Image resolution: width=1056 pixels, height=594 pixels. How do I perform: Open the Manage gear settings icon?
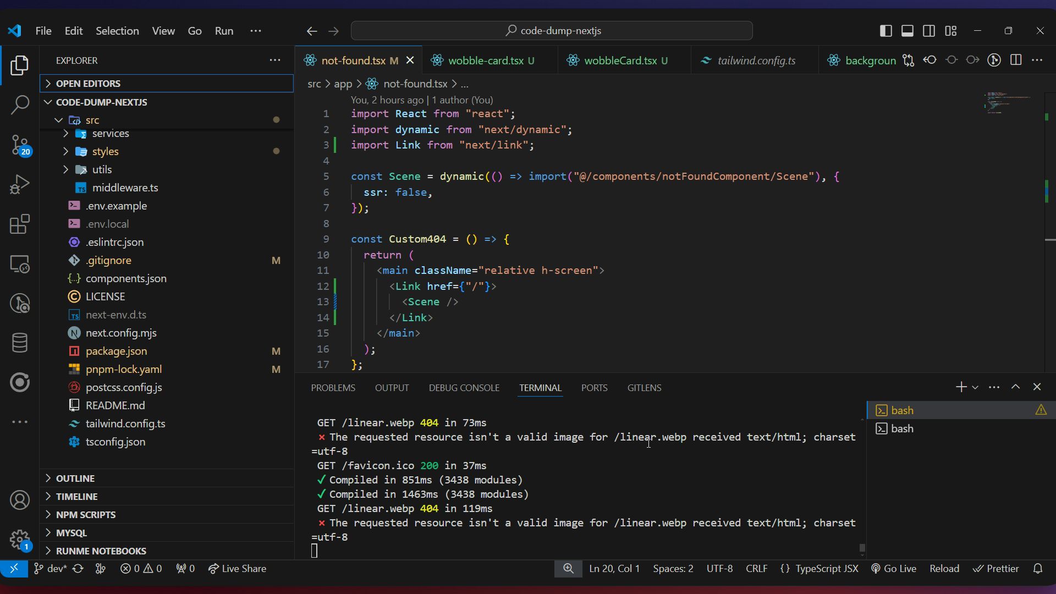20,540
